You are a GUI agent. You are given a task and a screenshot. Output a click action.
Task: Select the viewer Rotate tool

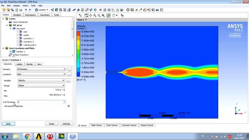coord(86,16)
